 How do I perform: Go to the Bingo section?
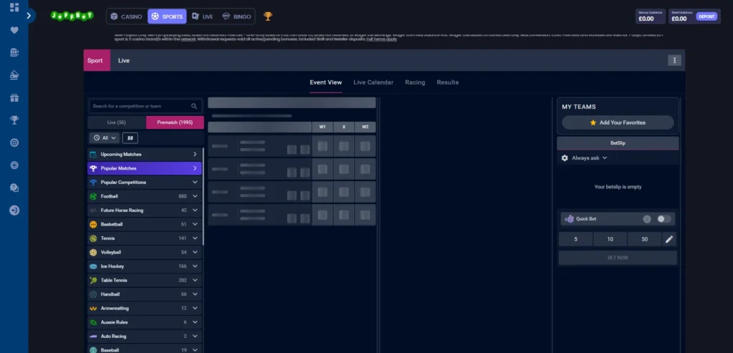pos(236,16)
